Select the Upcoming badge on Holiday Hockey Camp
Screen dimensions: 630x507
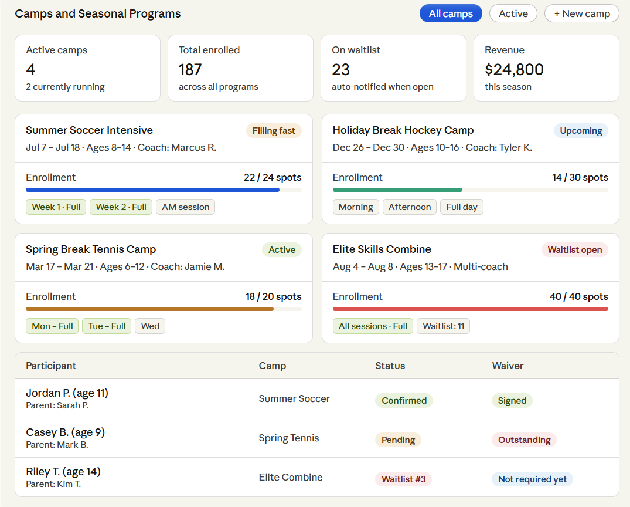click(x=581, y=130)
